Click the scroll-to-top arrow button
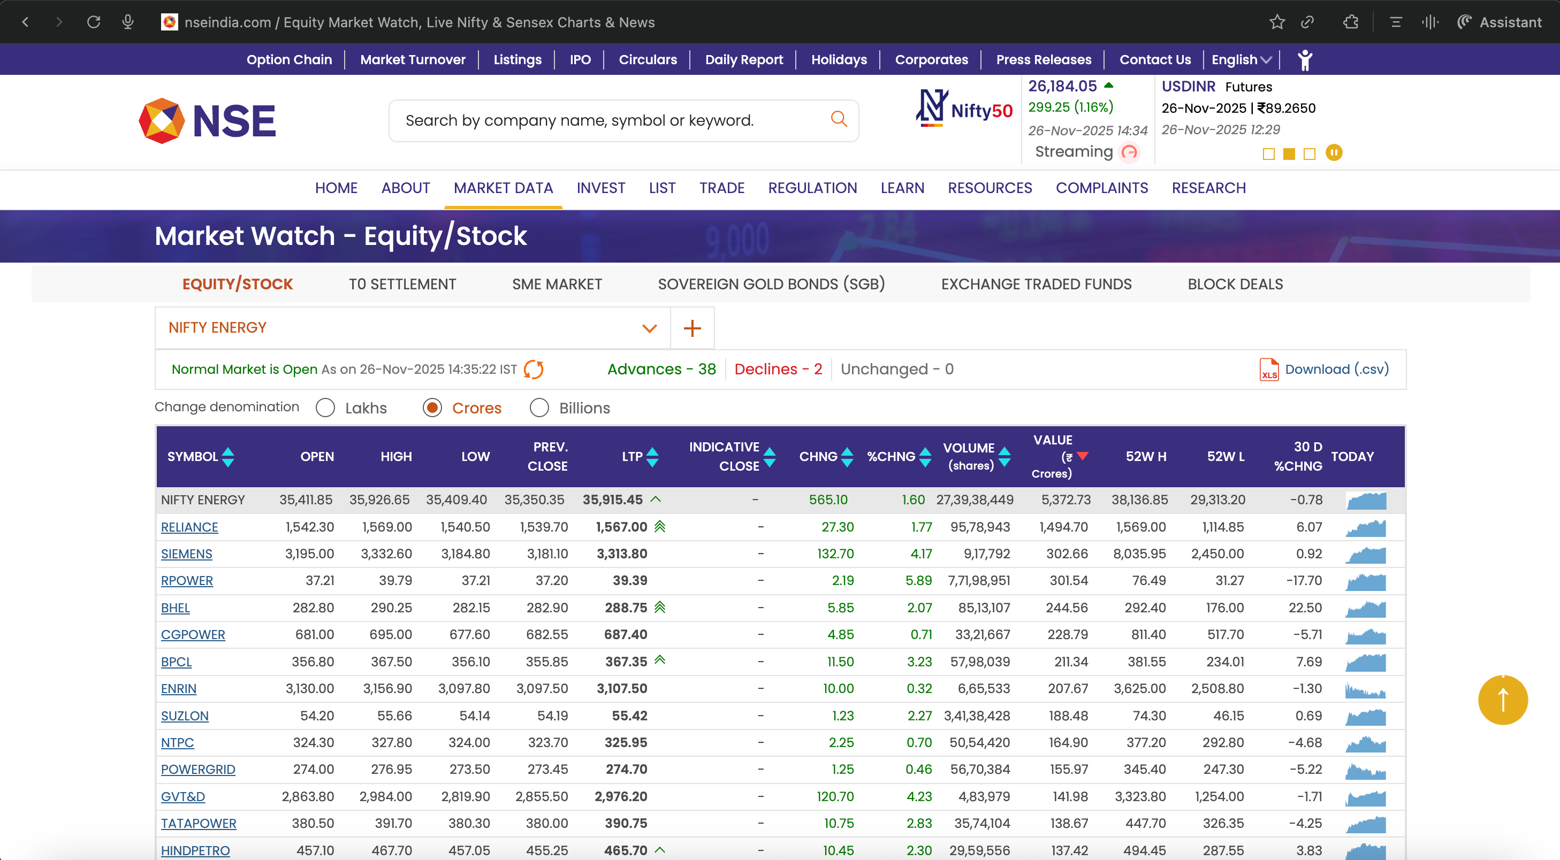The height and width of the screenshot is (860, 1560). tap(1502, 700)
